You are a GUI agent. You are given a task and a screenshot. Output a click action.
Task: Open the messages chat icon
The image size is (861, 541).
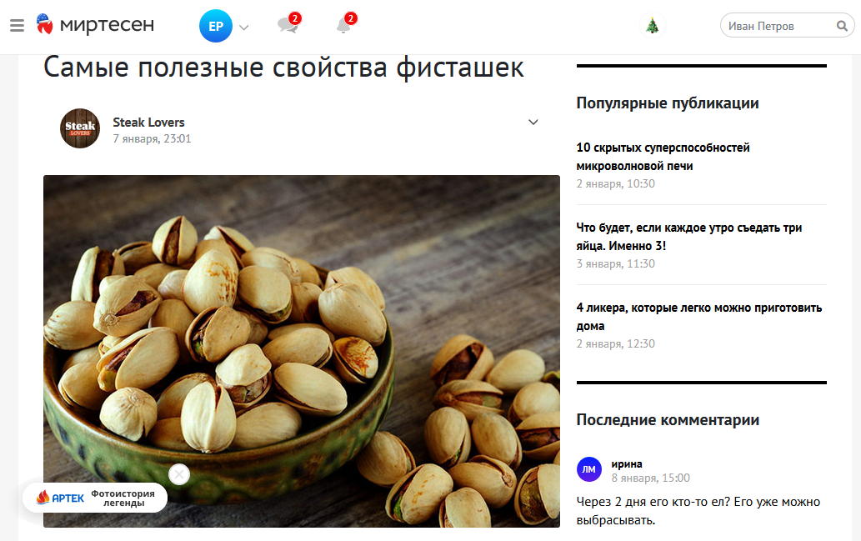[x=288, y=23]
